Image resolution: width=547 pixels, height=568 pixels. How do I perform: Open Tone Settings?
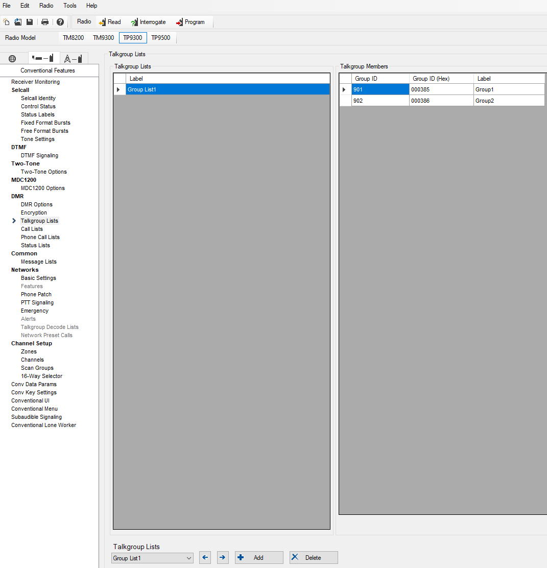point(38,139)
